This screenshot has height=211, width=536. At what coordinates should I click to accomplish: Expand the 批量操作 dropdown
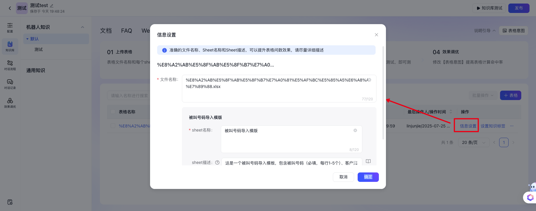click(483, 95)
